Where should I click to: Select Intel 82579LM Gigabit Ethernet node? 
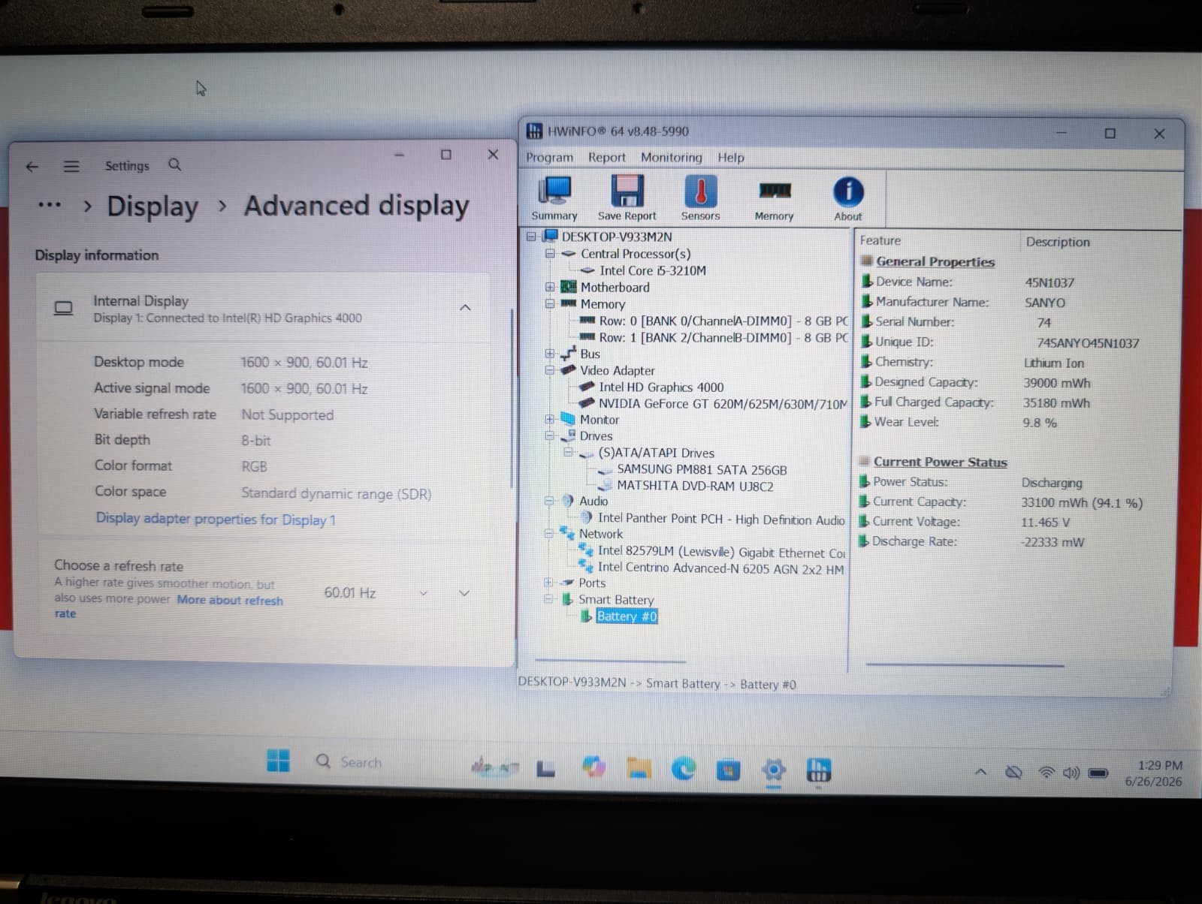tap(721, 552)
